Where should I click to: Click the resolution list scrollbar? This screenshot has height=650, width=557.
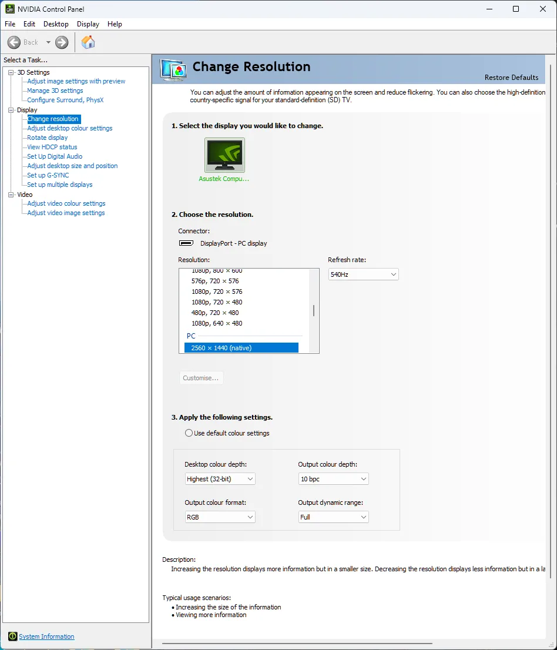(314, 310)
